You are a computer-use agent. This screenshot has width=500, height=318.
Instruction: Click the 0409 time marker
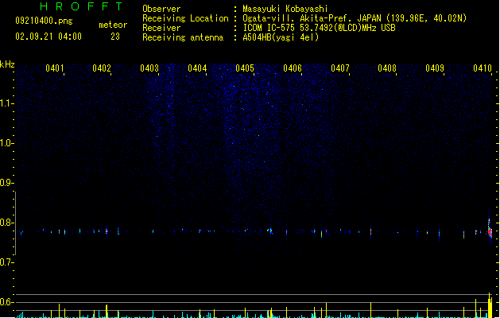point(435,68)
